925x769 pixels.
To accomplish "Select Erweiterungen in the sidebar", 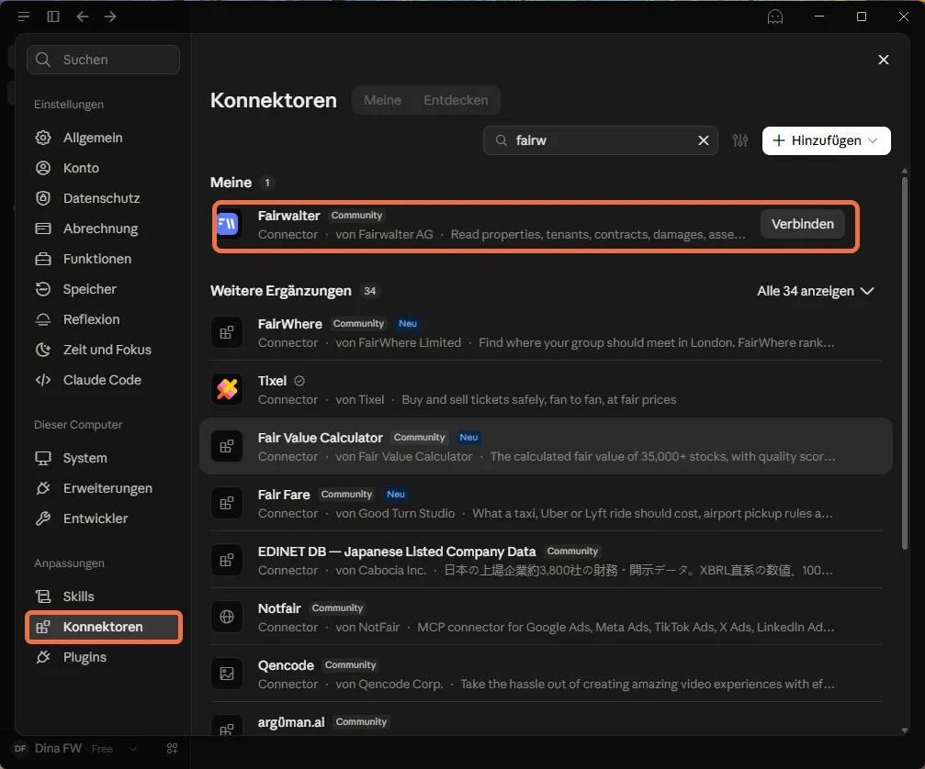I will coord(103,488).
